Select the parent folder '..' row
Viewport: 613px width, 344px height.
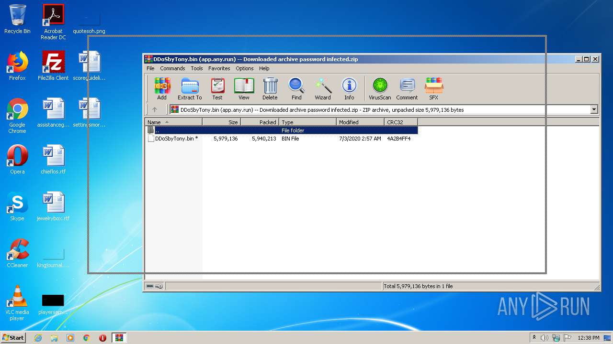(x=282, y=130)
